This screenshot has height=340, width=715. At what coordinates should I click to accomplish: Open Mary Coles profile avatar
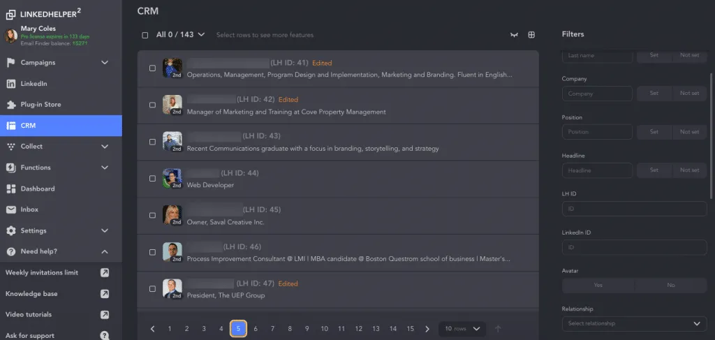pos(11,36)
